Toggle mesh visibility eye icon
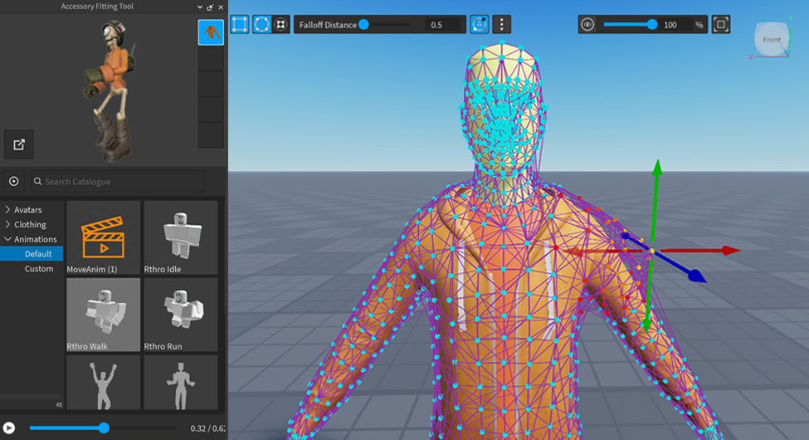 (587, 25)
